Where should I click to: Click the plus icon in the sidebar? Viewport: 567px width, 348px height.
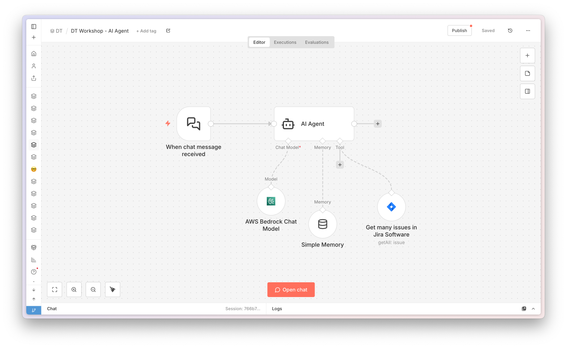pyautogui.click(x=34, y=37)
